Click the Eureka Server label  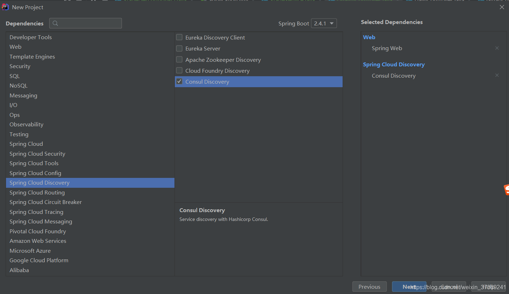[203, 48]
